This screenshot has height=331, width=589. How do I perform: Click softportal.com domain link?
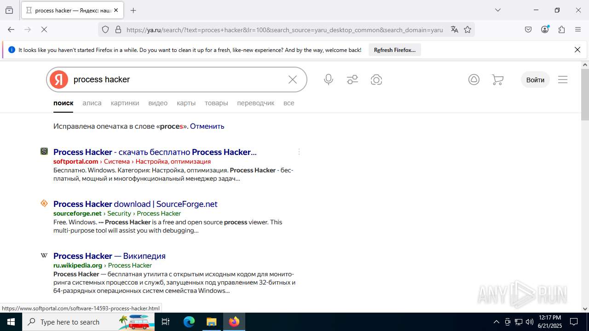[76, 161]
